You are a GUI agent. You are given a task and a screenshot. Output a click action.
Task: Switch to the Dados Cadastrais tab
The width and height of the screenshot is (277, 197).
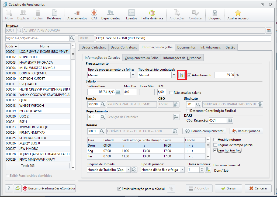(94, 47)
